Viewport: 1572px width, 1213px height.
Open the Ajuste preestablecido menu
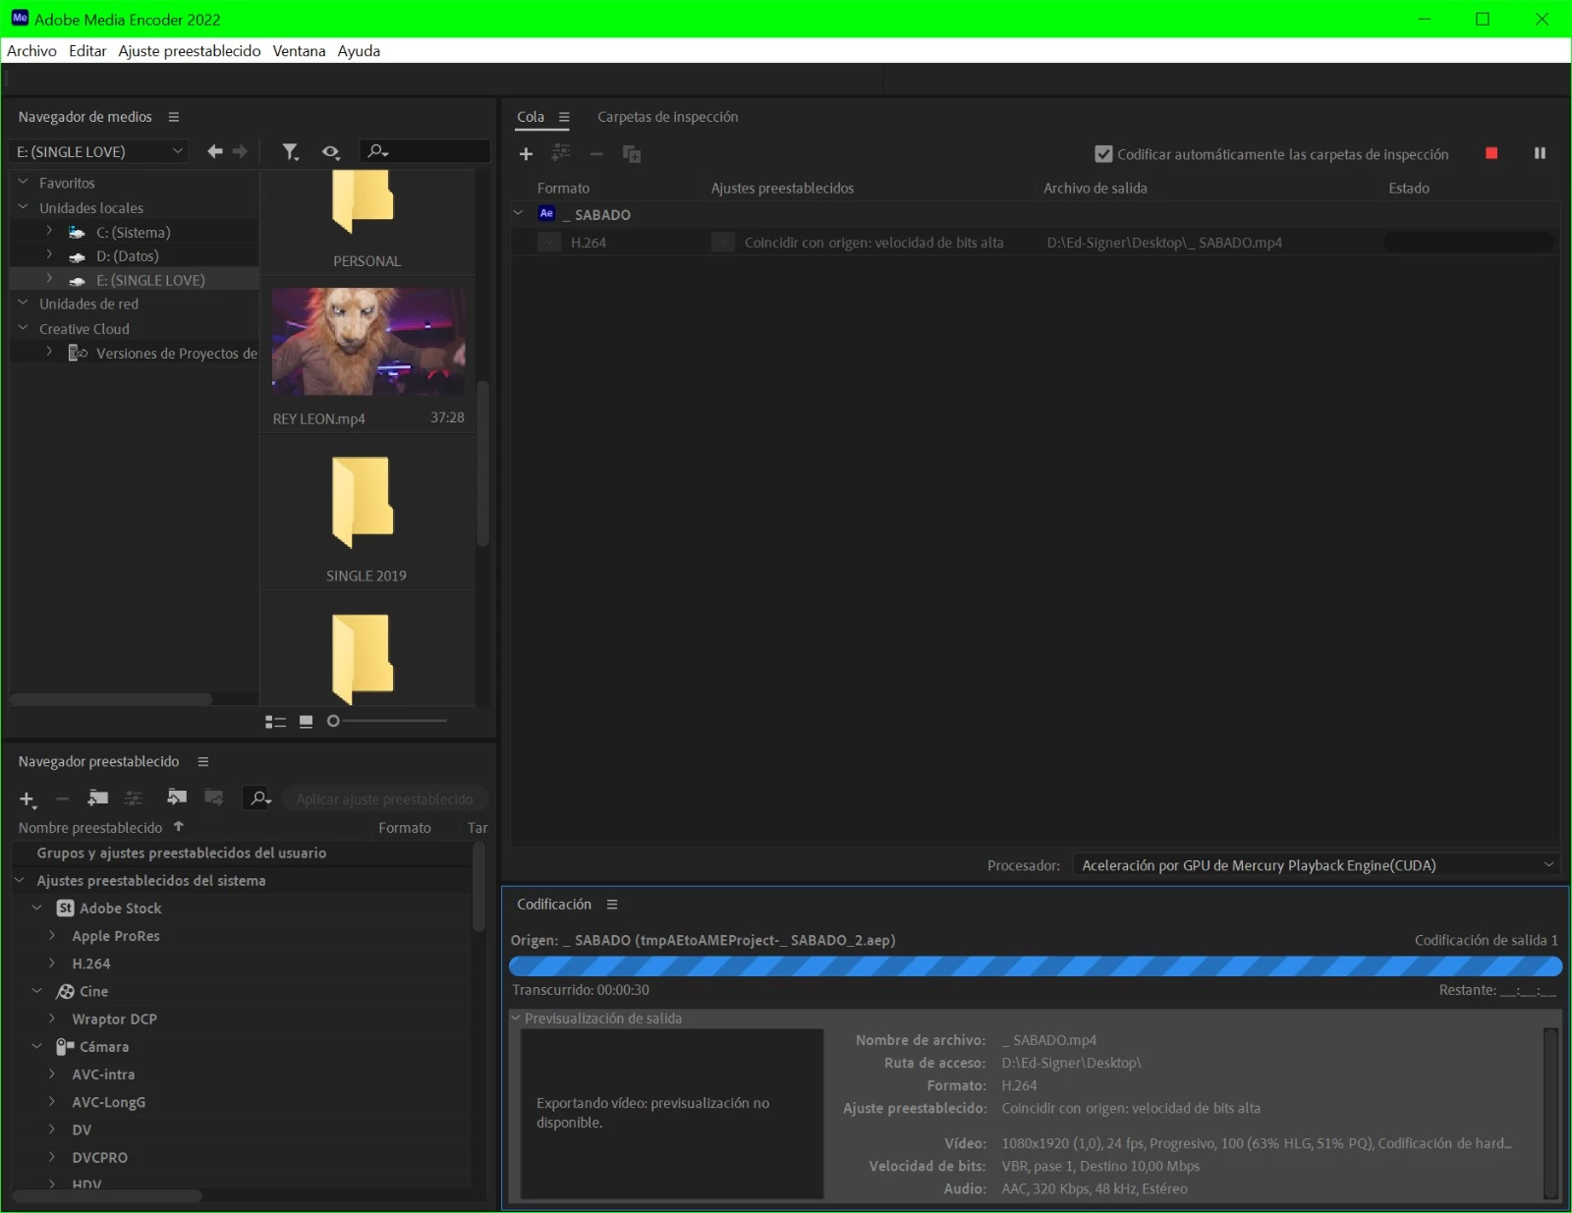[190, 51]
